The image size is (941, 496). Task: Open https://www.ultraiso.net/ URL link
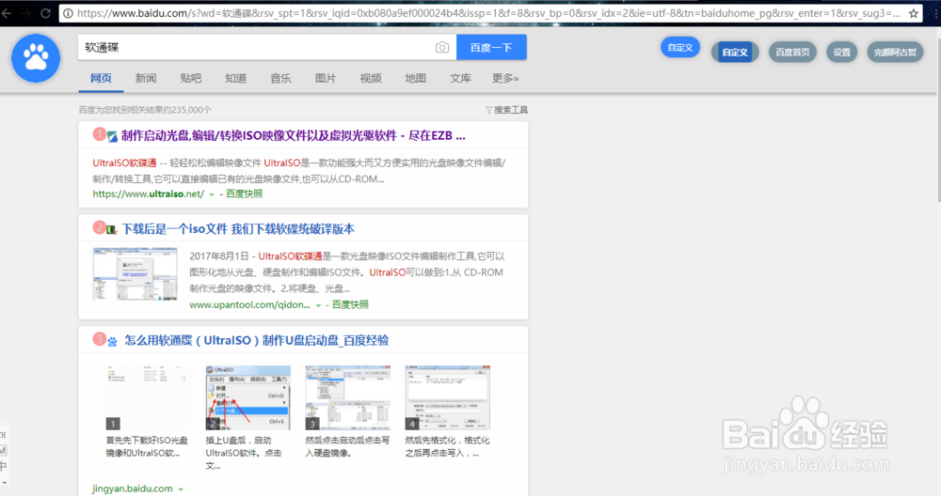[x=149, y=194]
